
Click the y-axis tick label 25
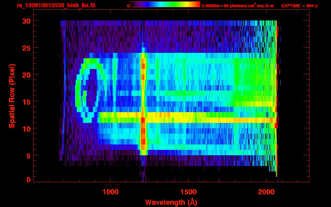[x=26, y=48]
